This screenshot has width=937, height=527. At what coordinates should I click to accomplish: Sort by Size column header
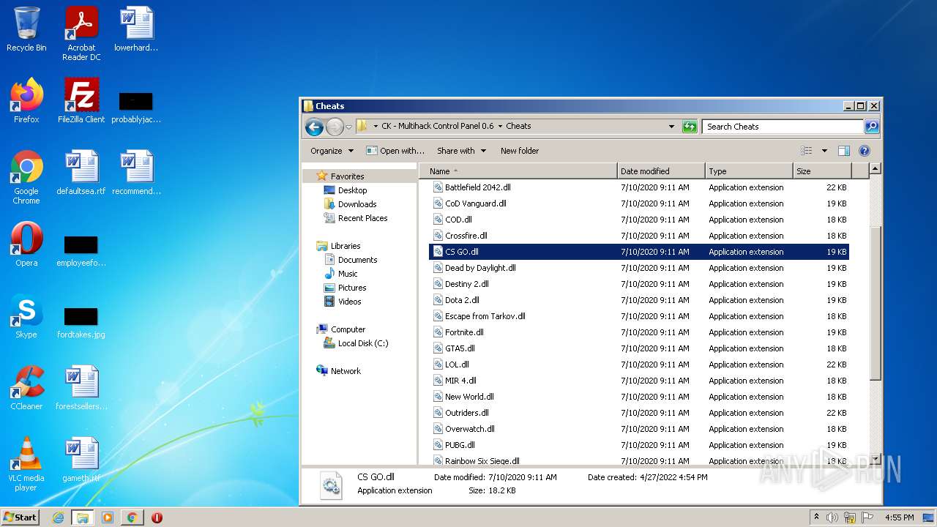click(822, 171)
